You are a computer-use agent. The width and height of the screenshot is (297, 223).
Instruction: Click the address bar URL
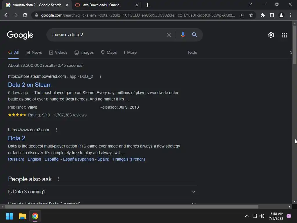[x=138, y=15]
